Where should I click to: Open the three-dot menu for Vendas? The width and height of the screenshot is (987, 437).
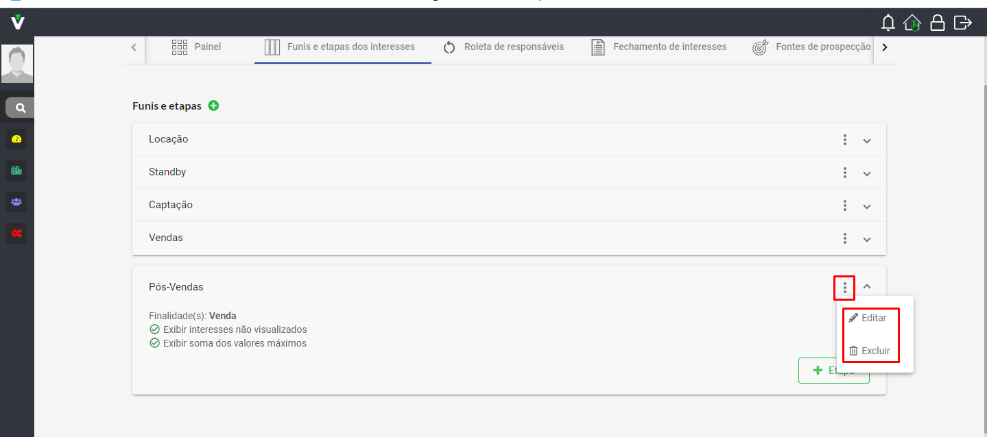[845, 238]
